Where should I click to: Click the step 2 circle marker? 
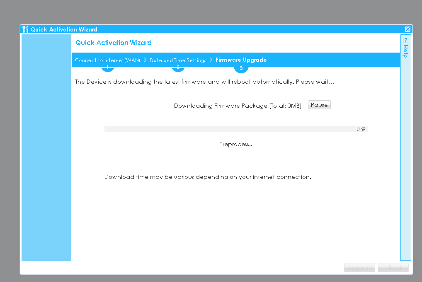(178, 68)
